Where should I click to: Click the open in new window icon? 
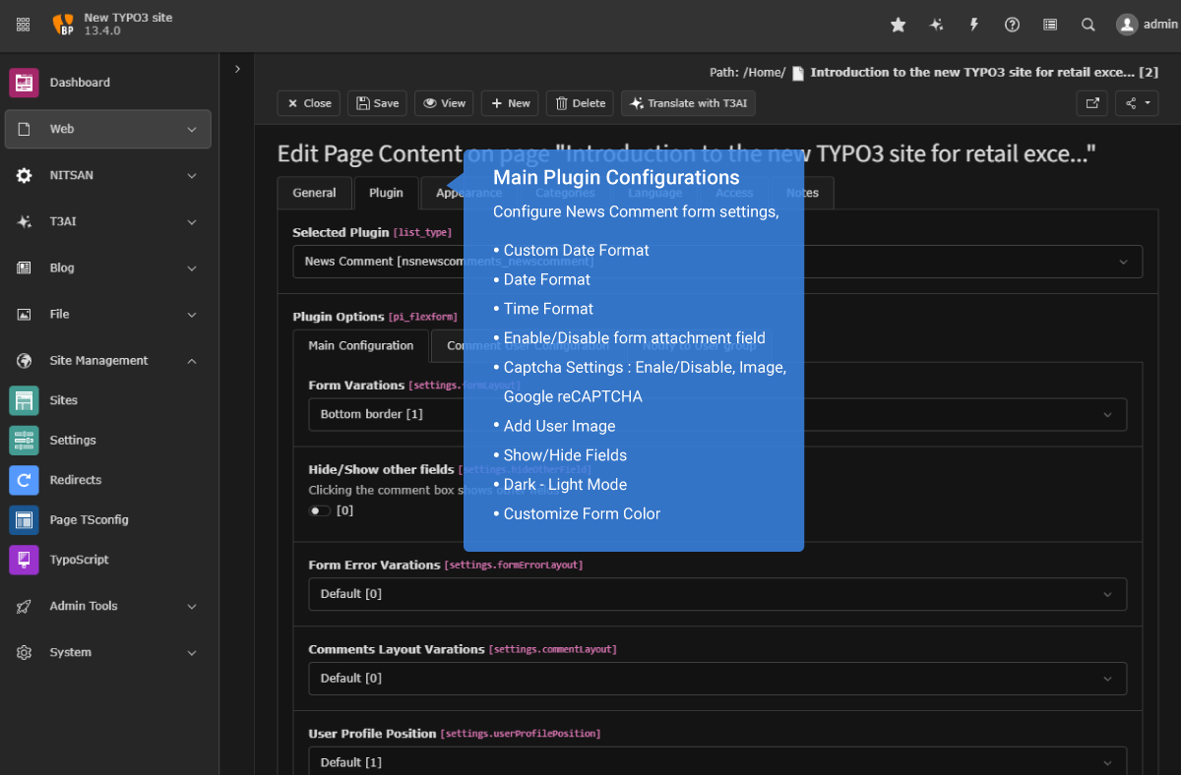pos(1091,103)
